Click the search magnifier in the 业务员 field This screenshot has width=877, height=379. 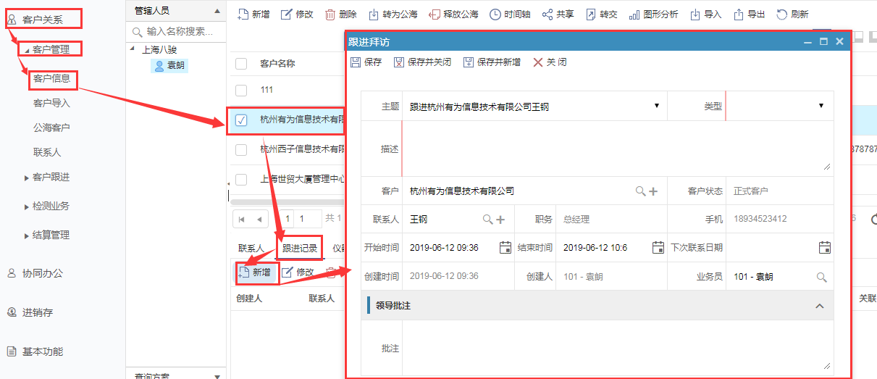click(821, 277)
